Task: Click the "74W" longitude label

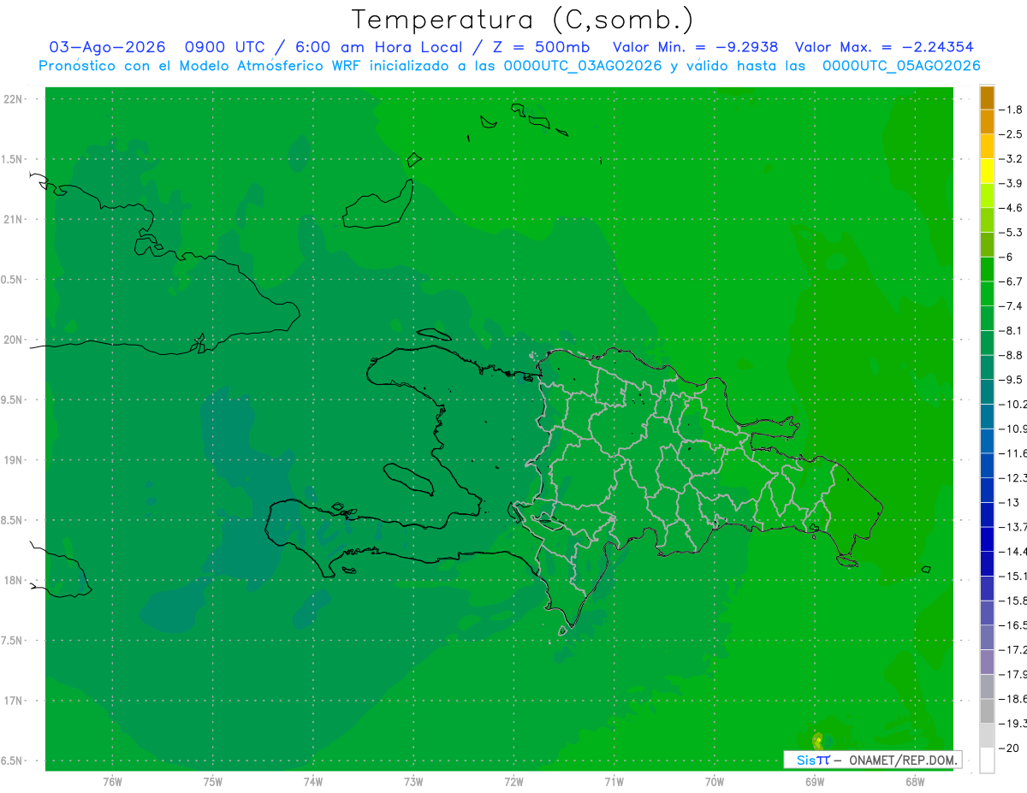Action: pyautogui.click(x=313, y=782)
